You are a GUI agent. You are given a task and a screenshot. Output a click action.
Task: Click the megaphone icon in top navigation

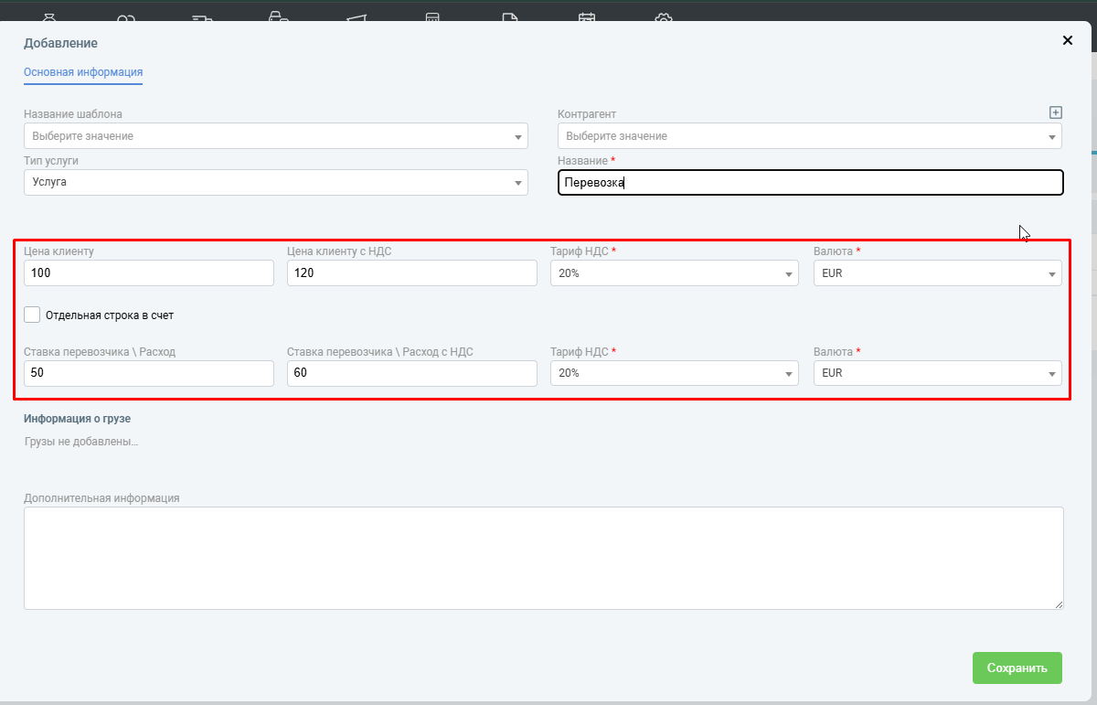tap(357, 17)
